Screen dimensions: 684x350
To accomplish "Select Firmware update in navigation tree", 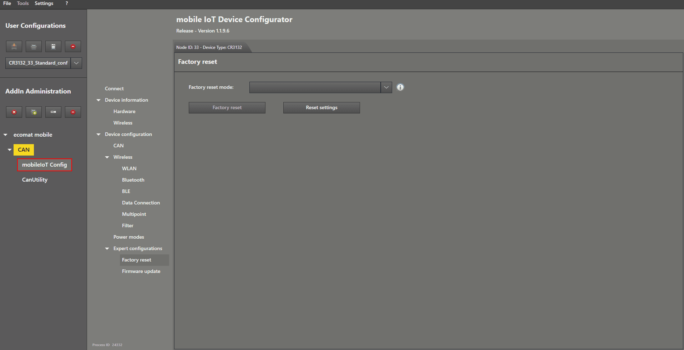I will pyautogui.click(x=141, y=272).
